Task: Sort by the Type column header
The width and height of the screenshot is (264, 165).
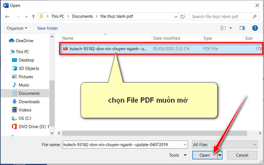Action: coord(207,38)
